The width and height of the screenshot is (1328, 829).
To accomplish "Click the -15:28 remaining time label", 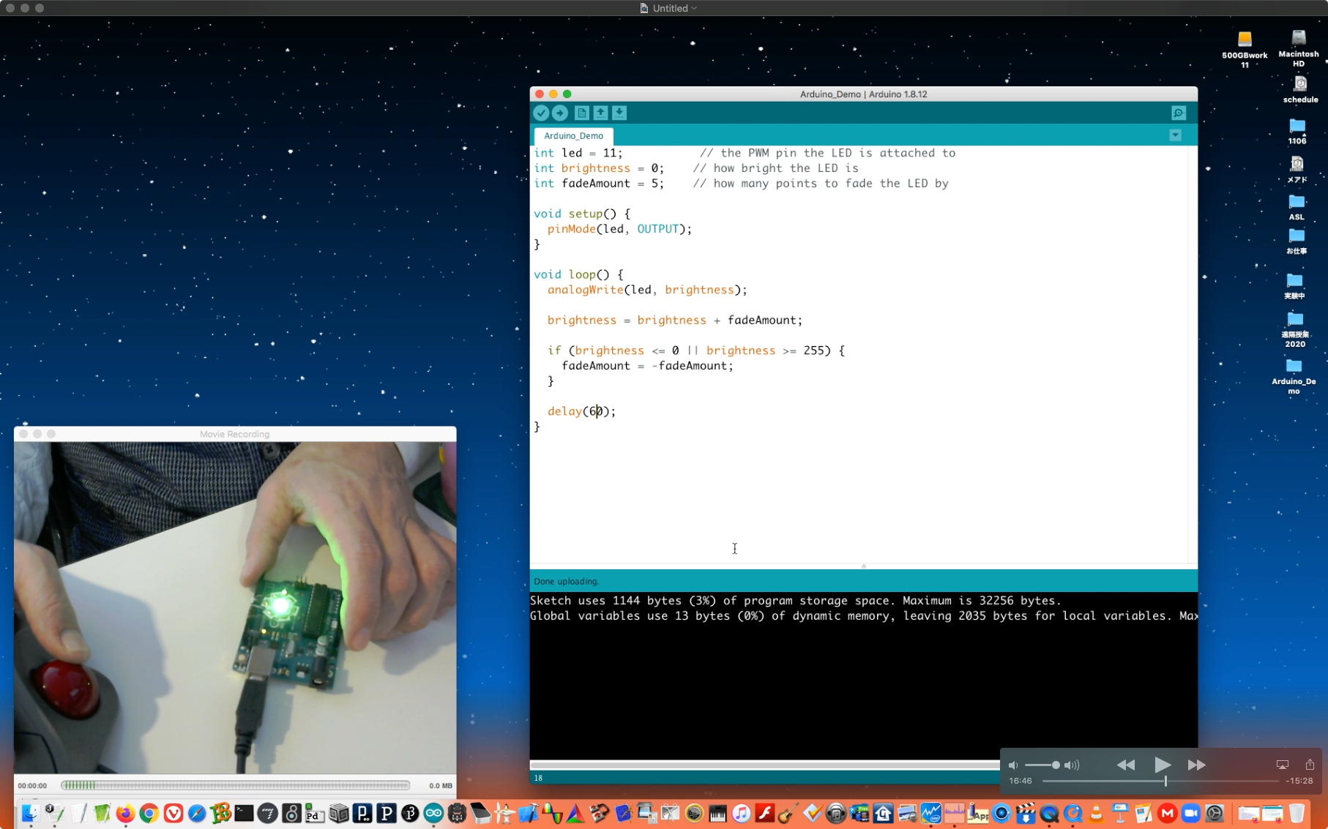I will click(1299, 781).
